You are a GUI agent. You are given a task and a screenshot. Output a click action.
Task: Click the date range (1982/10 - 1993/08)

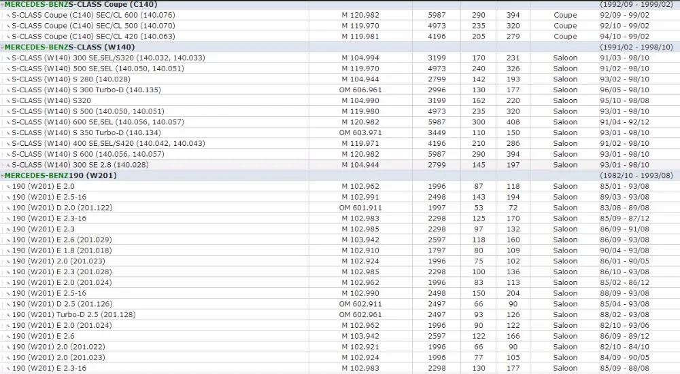point(636,176)
